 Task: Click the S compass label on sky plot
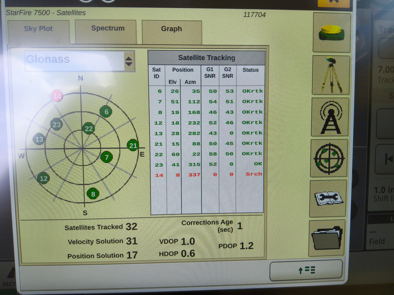[x=85, y=213]
